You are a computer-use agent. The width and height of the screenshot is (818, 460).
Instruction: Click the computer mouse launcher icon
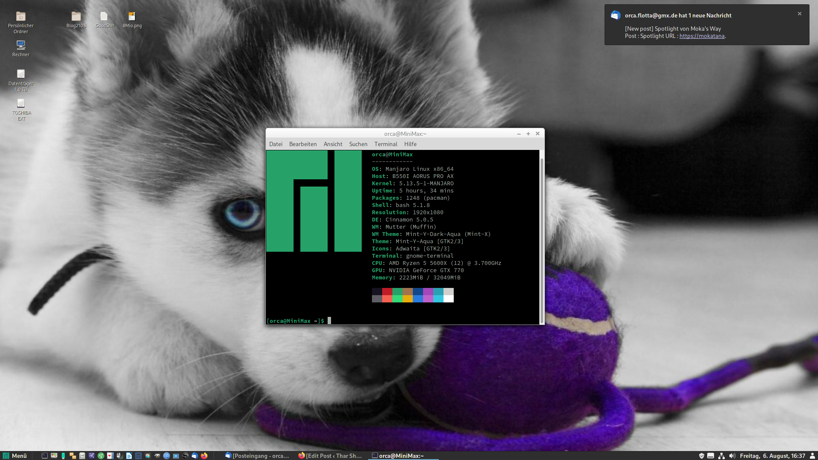[x=119, y=456]
